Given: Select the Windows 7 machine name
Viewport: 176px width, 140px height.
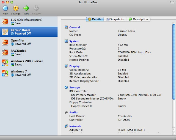Looking at the screenshot, I should click(19, 71).
